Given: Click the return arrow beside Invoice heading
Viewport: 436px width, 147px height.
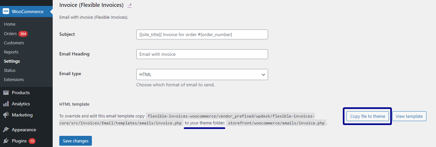Looking at the screenshot, I should pyautogui.click(x=129, y=5).
